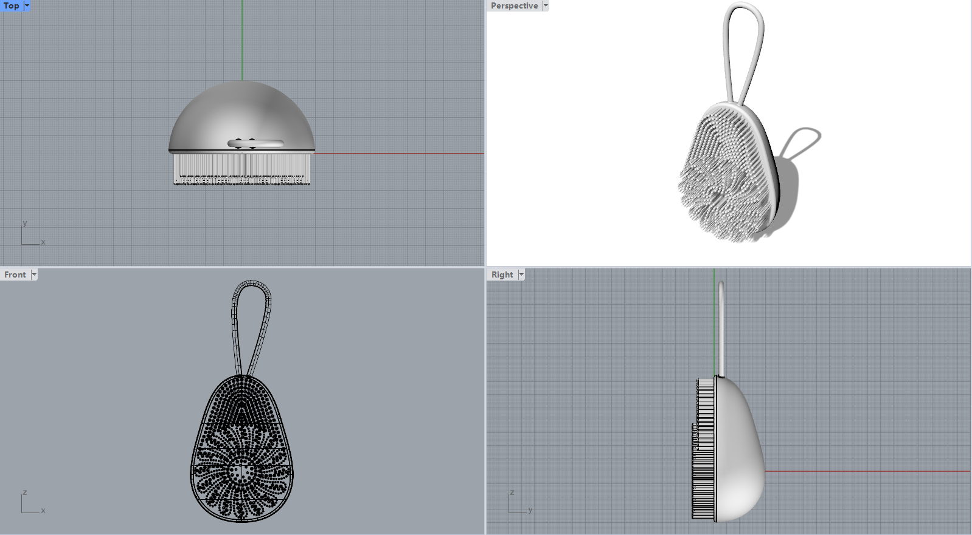Screen dimensions: 972x535
Task: Click the red axis line in Right viewport
Action: [x=864, y=471]
